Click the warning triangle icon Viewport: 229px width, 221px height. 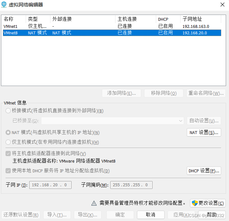click(94, 203)
